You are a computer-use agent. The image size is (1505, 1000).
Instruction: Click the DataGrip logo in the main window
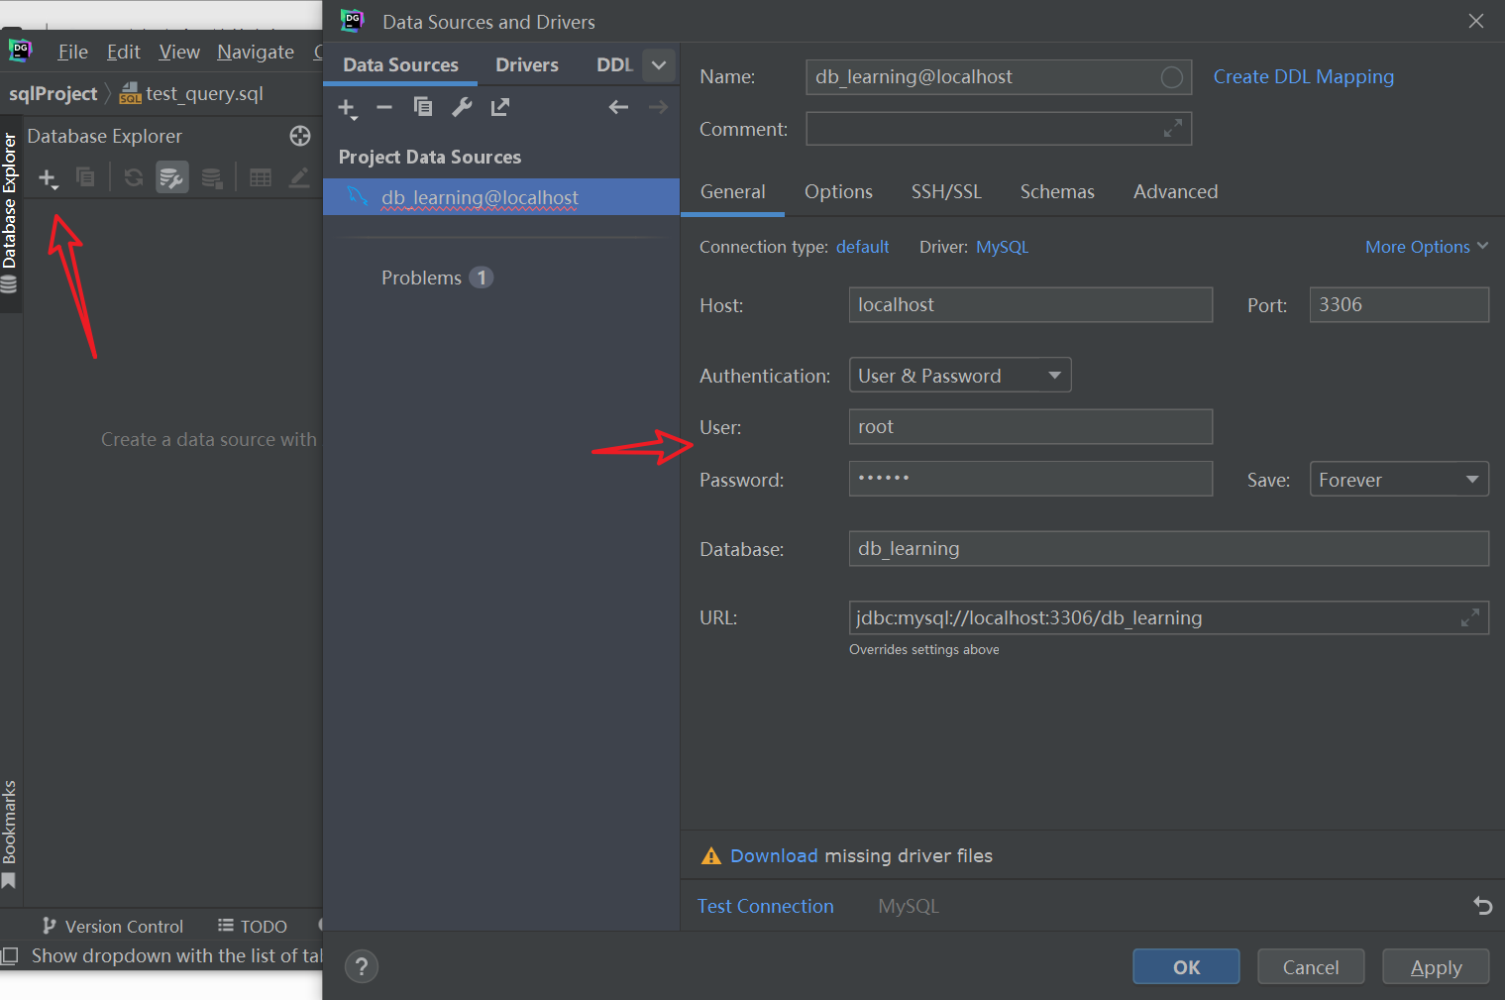coord(21,50)
